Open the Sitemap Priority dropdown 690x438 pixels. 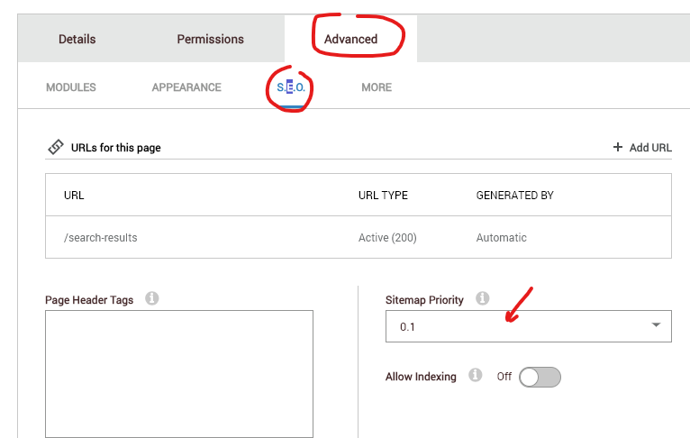pos(528,326)
